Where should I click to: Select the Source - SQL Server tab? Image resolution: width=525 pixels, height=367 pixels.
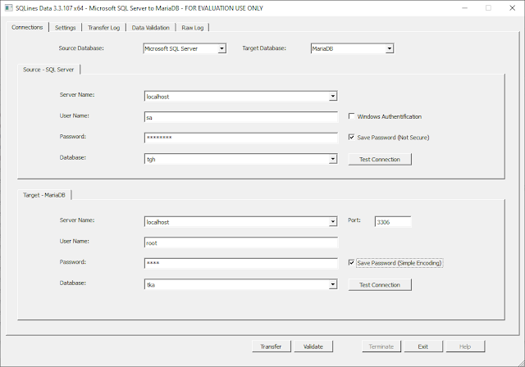pyautogui.click(x=48, y=70)
